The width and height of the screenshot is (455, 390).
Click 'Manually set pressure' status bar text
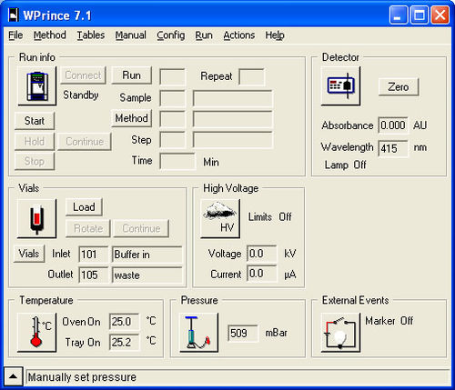[82, 377]
